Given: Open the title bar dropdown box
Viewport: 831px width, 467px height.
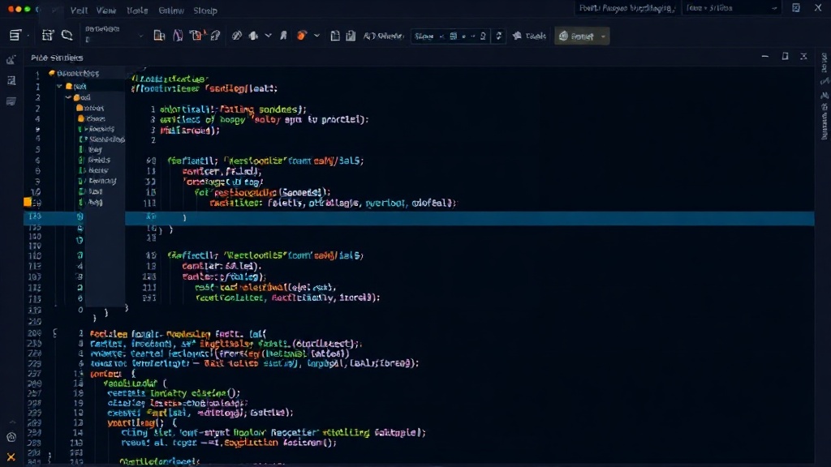Looking at the screenshot, I should 731,8.
